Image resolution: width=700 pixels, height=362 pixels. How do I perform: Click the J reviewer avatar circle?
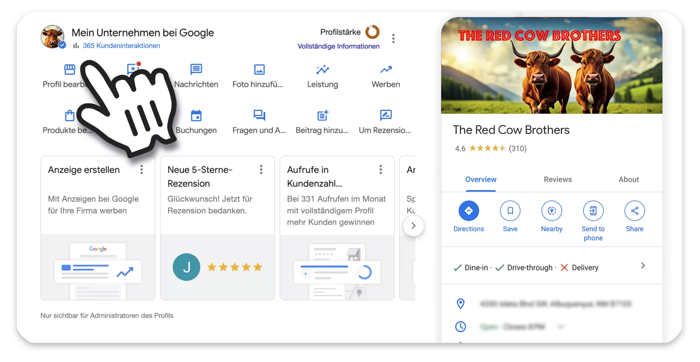(x=186, y=267)
